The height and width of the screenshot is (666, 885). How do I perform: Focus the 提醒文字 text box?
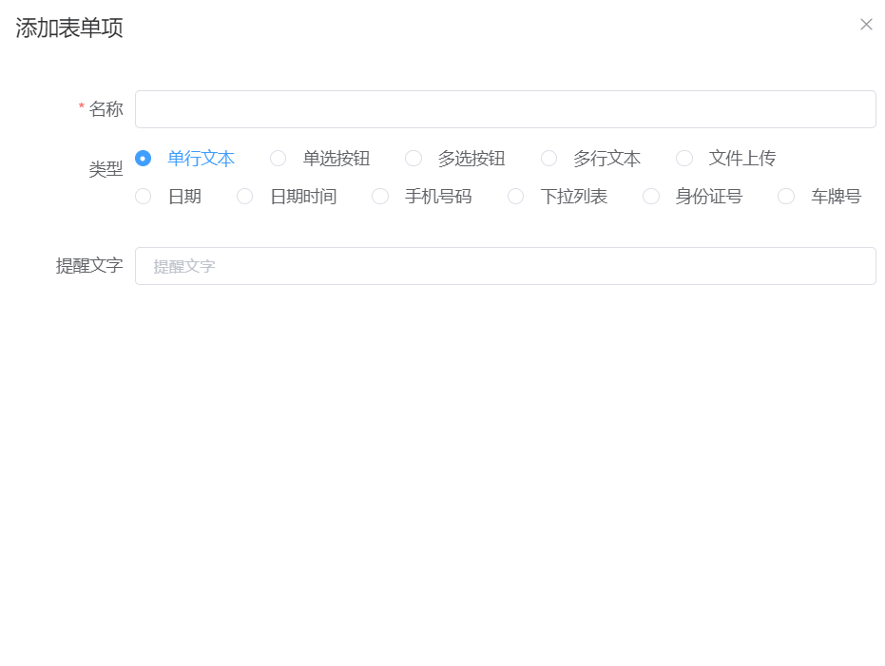[x=505, y=266]
